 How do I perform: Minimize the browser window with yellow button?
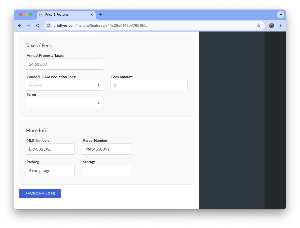point(26,15)
